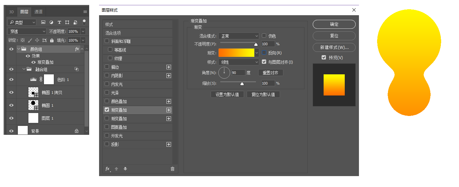Click the lock position move icon

[x=37, y=40]
